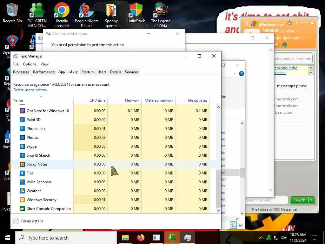Switch to Task Manager taskbar button
Screen dimensions: 325x244
(187, 238)
